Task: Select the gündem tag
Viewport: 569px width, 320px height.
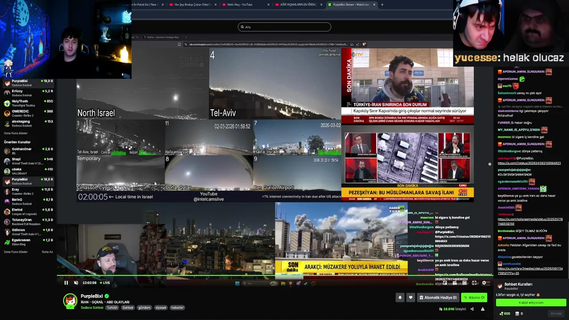Action: (x=144, y=308)
